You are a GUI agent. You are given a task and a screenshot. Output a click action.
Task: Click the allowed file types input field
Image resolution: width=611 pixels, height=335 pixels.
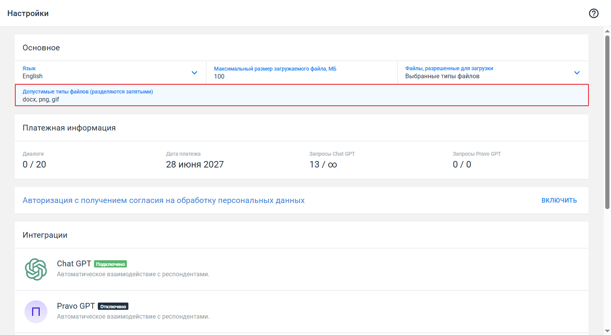pos(301,99)
